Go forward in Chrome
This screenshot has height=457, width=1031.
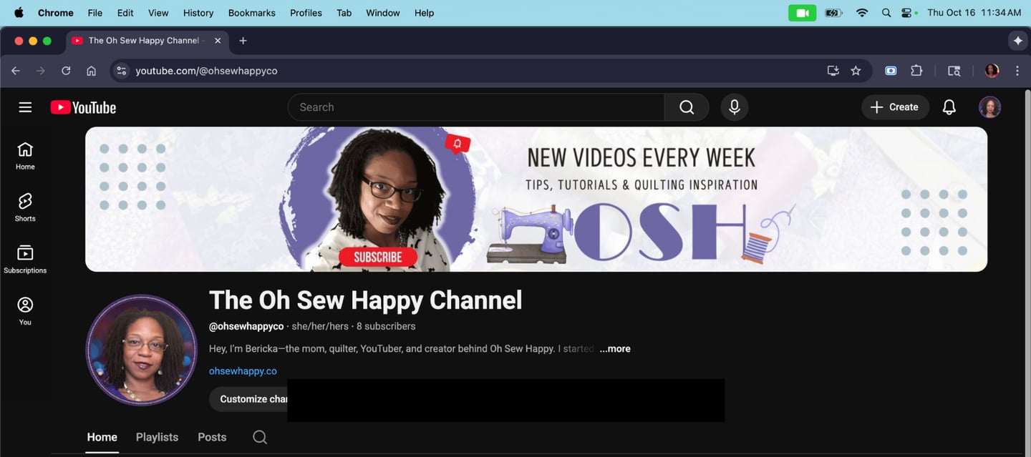pos(41,71)
